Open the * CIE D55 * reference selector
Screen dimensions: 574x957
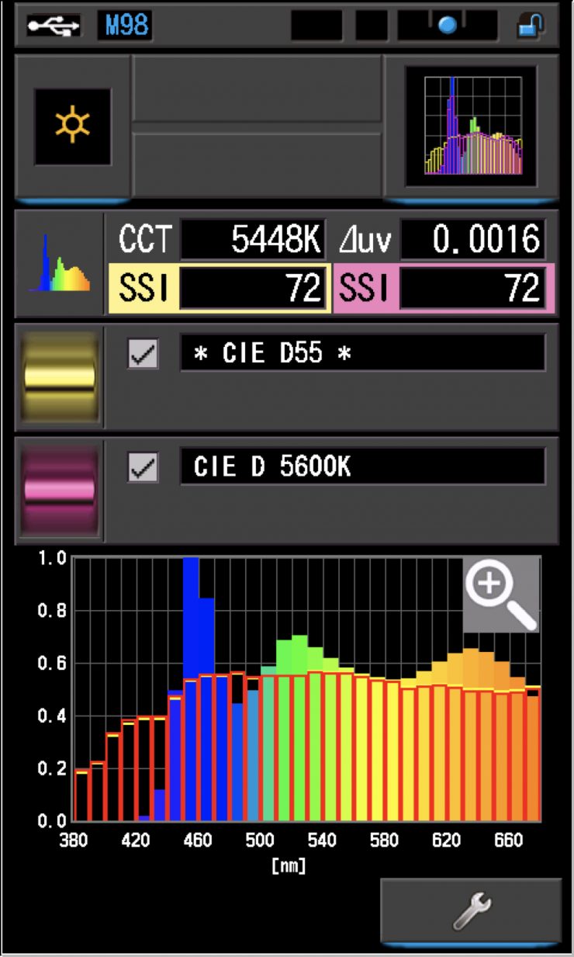[362, 353]
